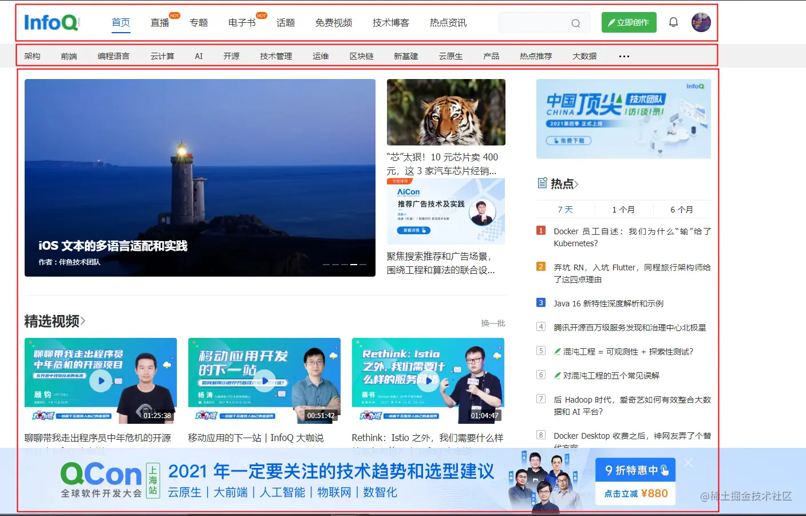Viewport: 806px width, 516px height.
Task: Open the user avatar menu
Action: tap(701, 22)
